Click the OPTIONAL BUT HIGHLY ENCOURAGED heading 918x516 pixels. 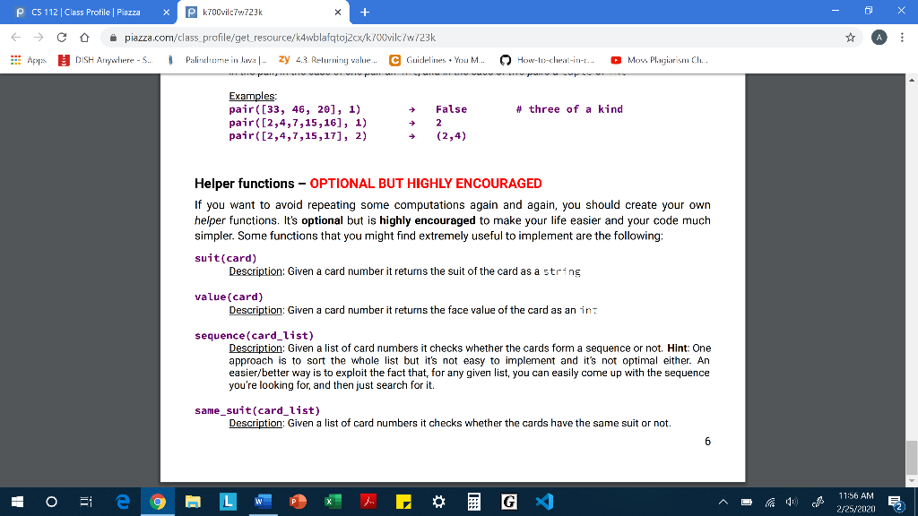426,184
